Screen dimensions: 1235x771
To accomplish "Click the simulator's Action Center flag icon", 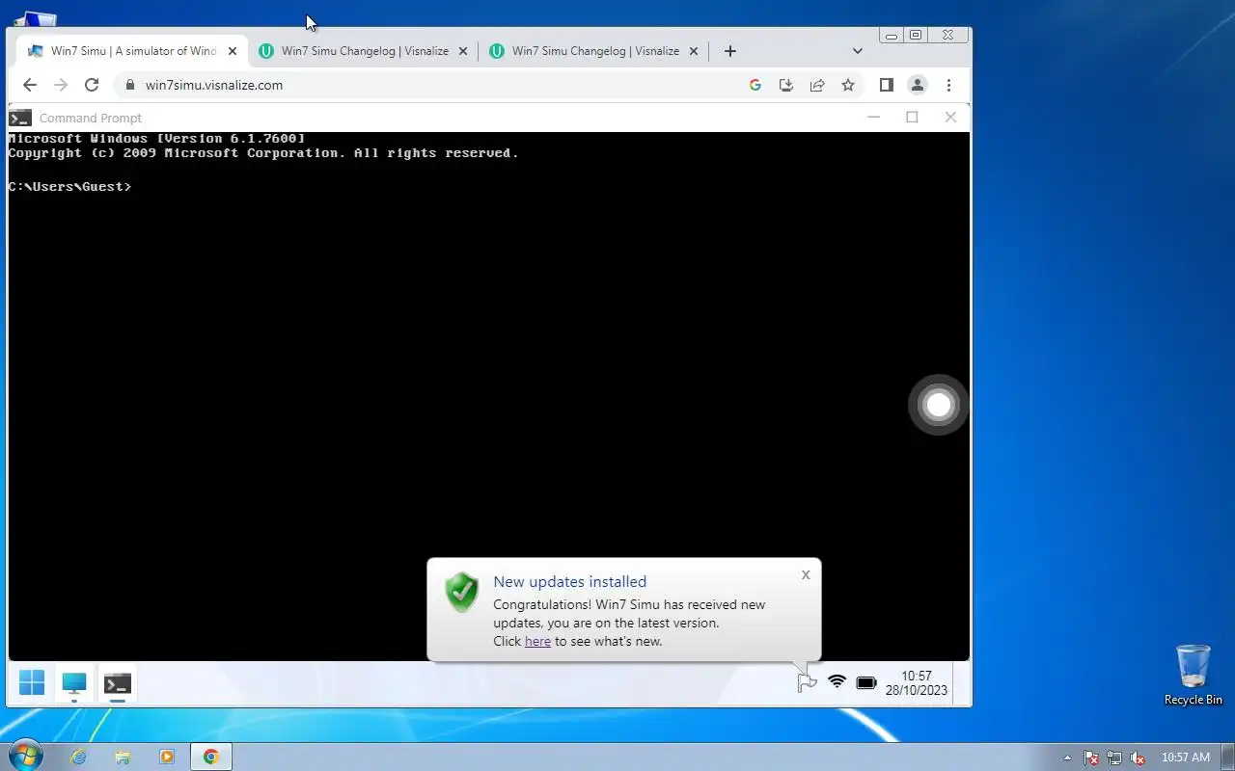I will tap(807, 682).
